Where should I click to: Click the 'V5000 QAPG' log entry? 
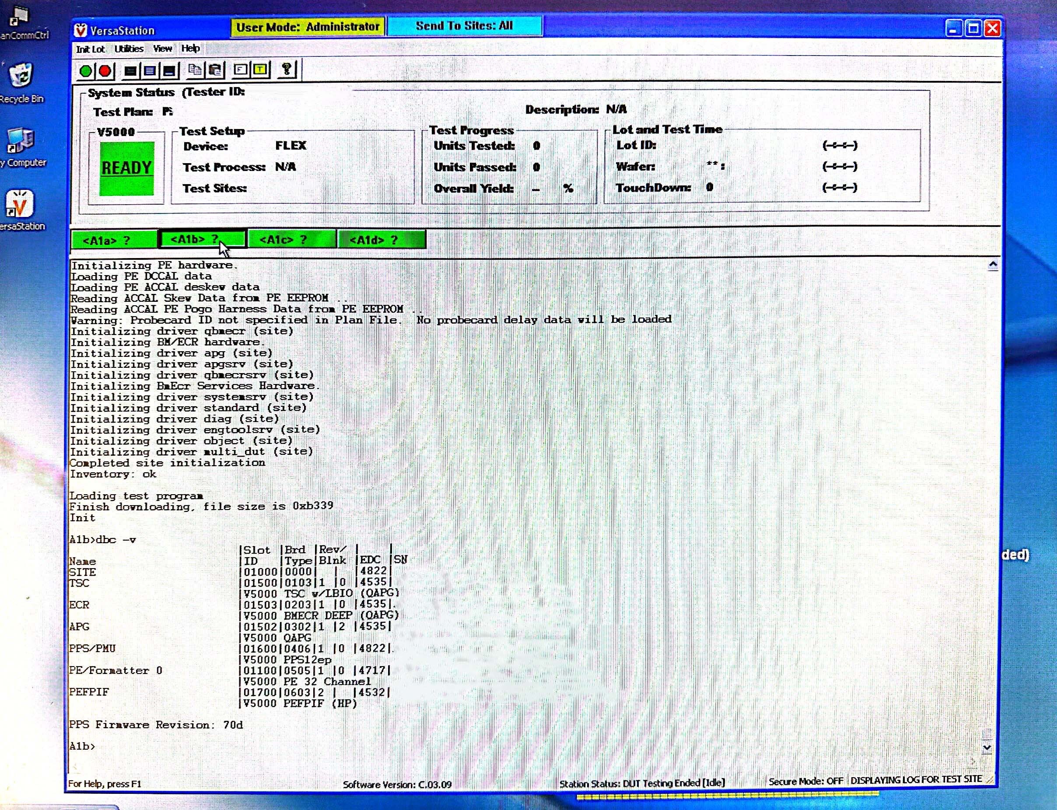(277, 637)
